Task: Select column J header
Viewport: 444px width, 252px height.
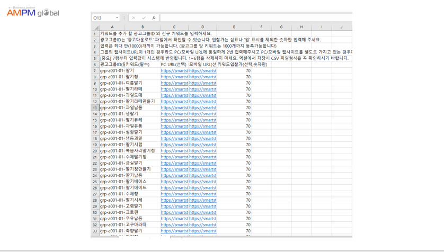Action: coord(342,27)
